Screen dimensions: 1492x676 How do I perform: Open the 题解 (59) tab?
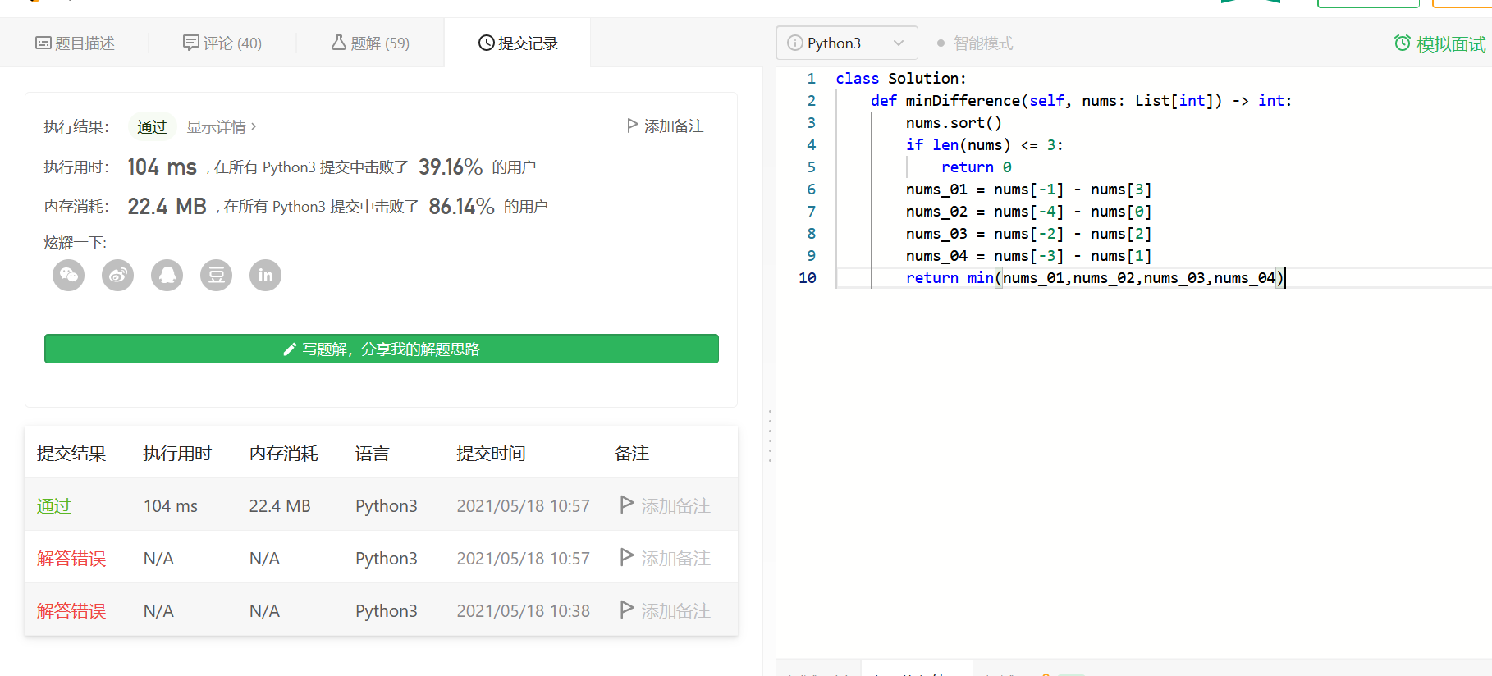point(370,43)
